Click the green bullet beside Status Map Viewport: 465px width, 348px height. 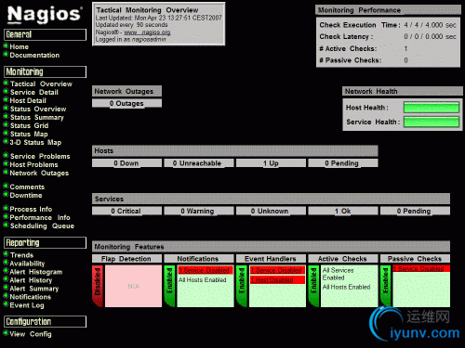click(6, 134)
